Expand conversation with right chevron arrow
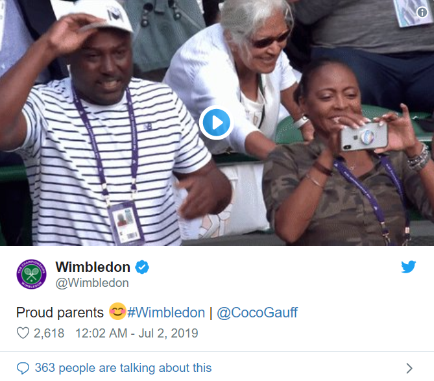 [x=409, y=368]
